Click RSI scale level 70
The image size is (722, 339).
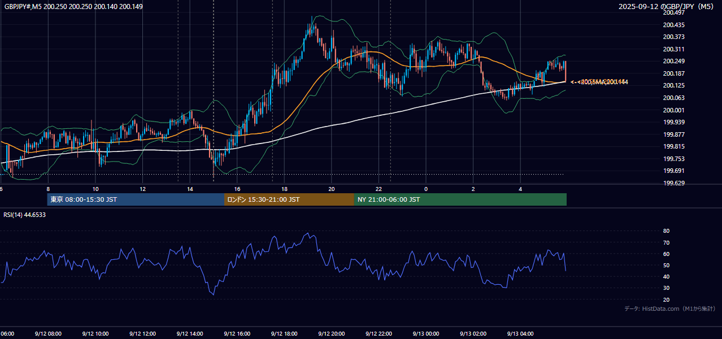[666, 242]
